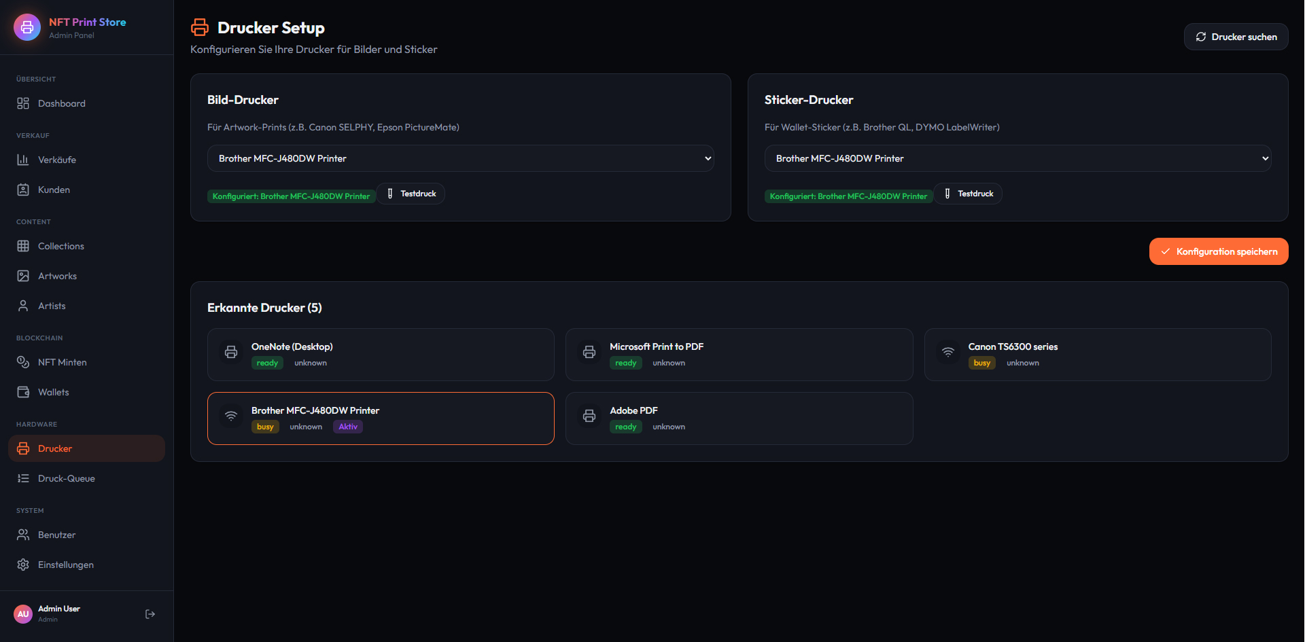Run Testdruck for the Sticker-Drucker

click(969, 194)
